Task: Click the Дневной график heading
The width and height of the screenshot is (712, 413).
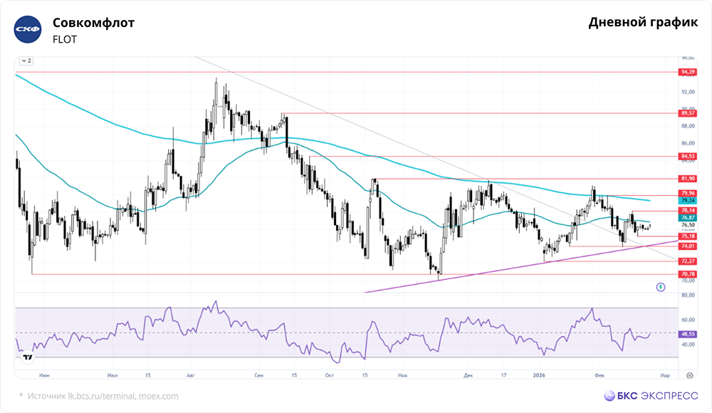Action: (643, 23)
